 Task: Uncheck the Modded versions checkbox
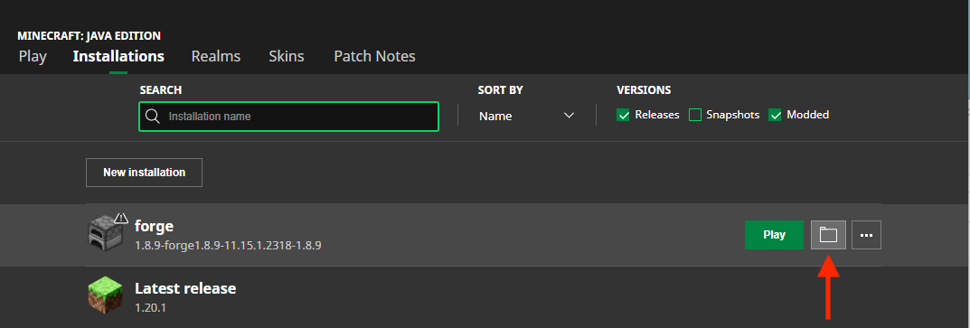[x=775, y=115]
